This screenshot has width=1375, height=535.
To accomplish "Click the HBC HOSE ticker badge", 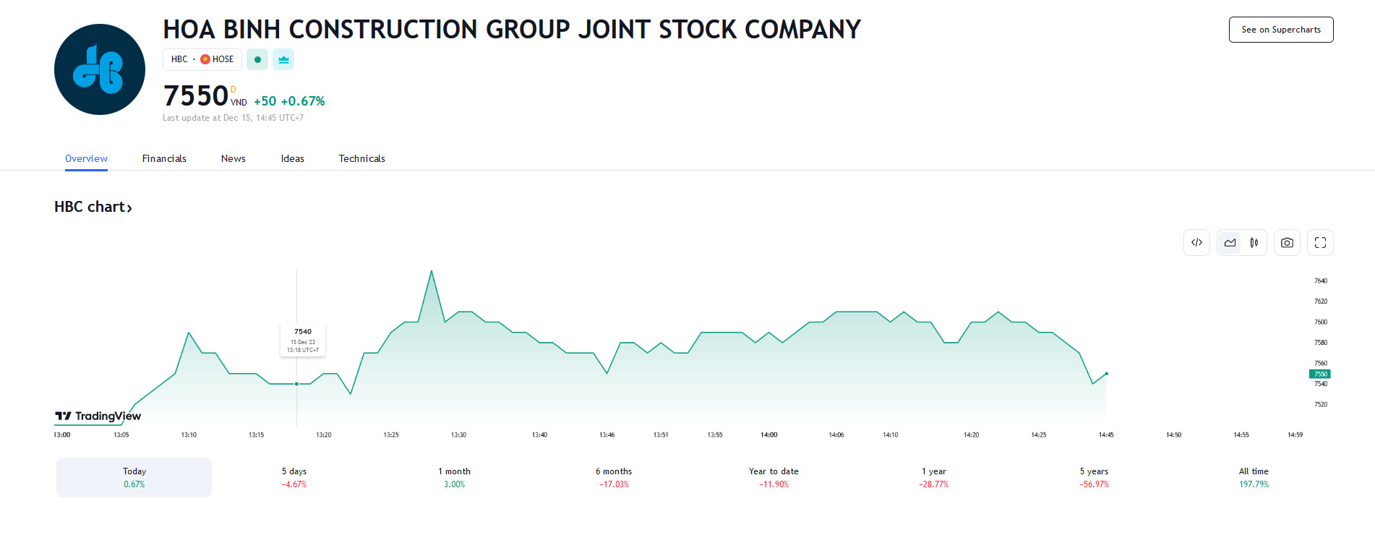I will point(202,59).
